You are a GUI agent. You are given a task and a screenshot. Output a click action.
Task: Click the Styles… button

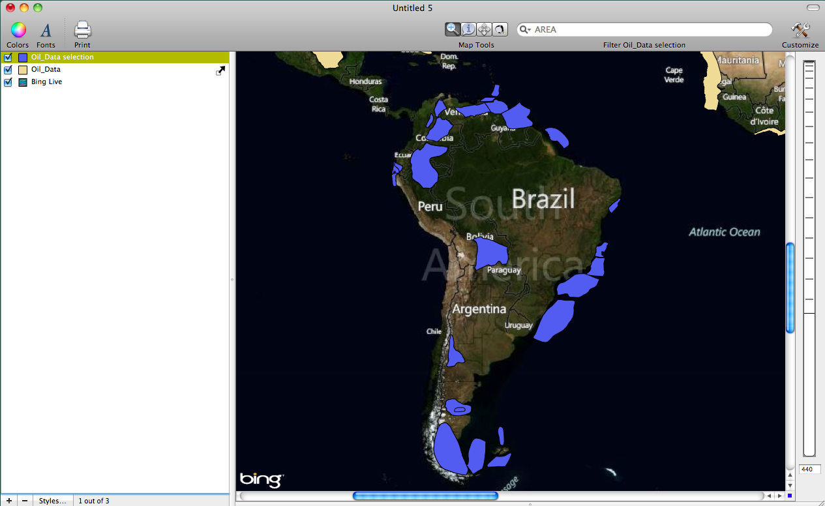(x=52, y=501)
